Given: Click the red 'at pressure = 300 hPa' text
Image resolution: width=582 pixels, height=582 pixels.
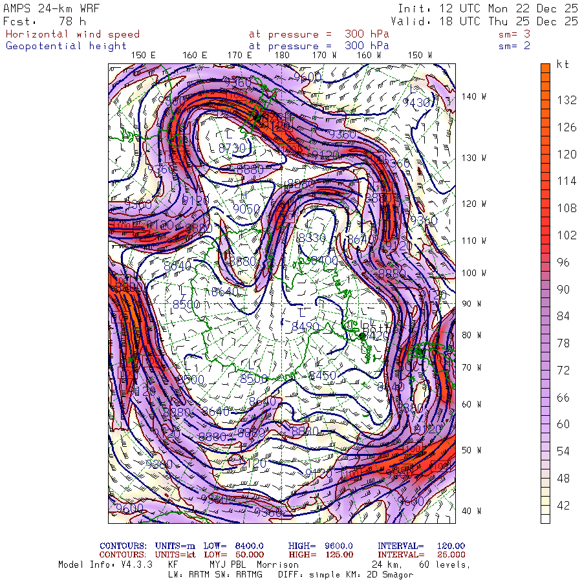Looking at the screenshot, I should [319, 34].
